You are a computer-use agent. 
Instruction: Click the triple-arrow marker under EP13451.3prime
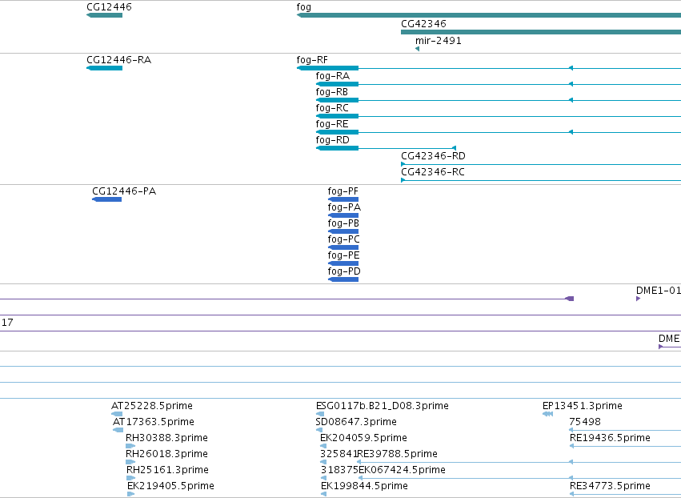(547, 414)
